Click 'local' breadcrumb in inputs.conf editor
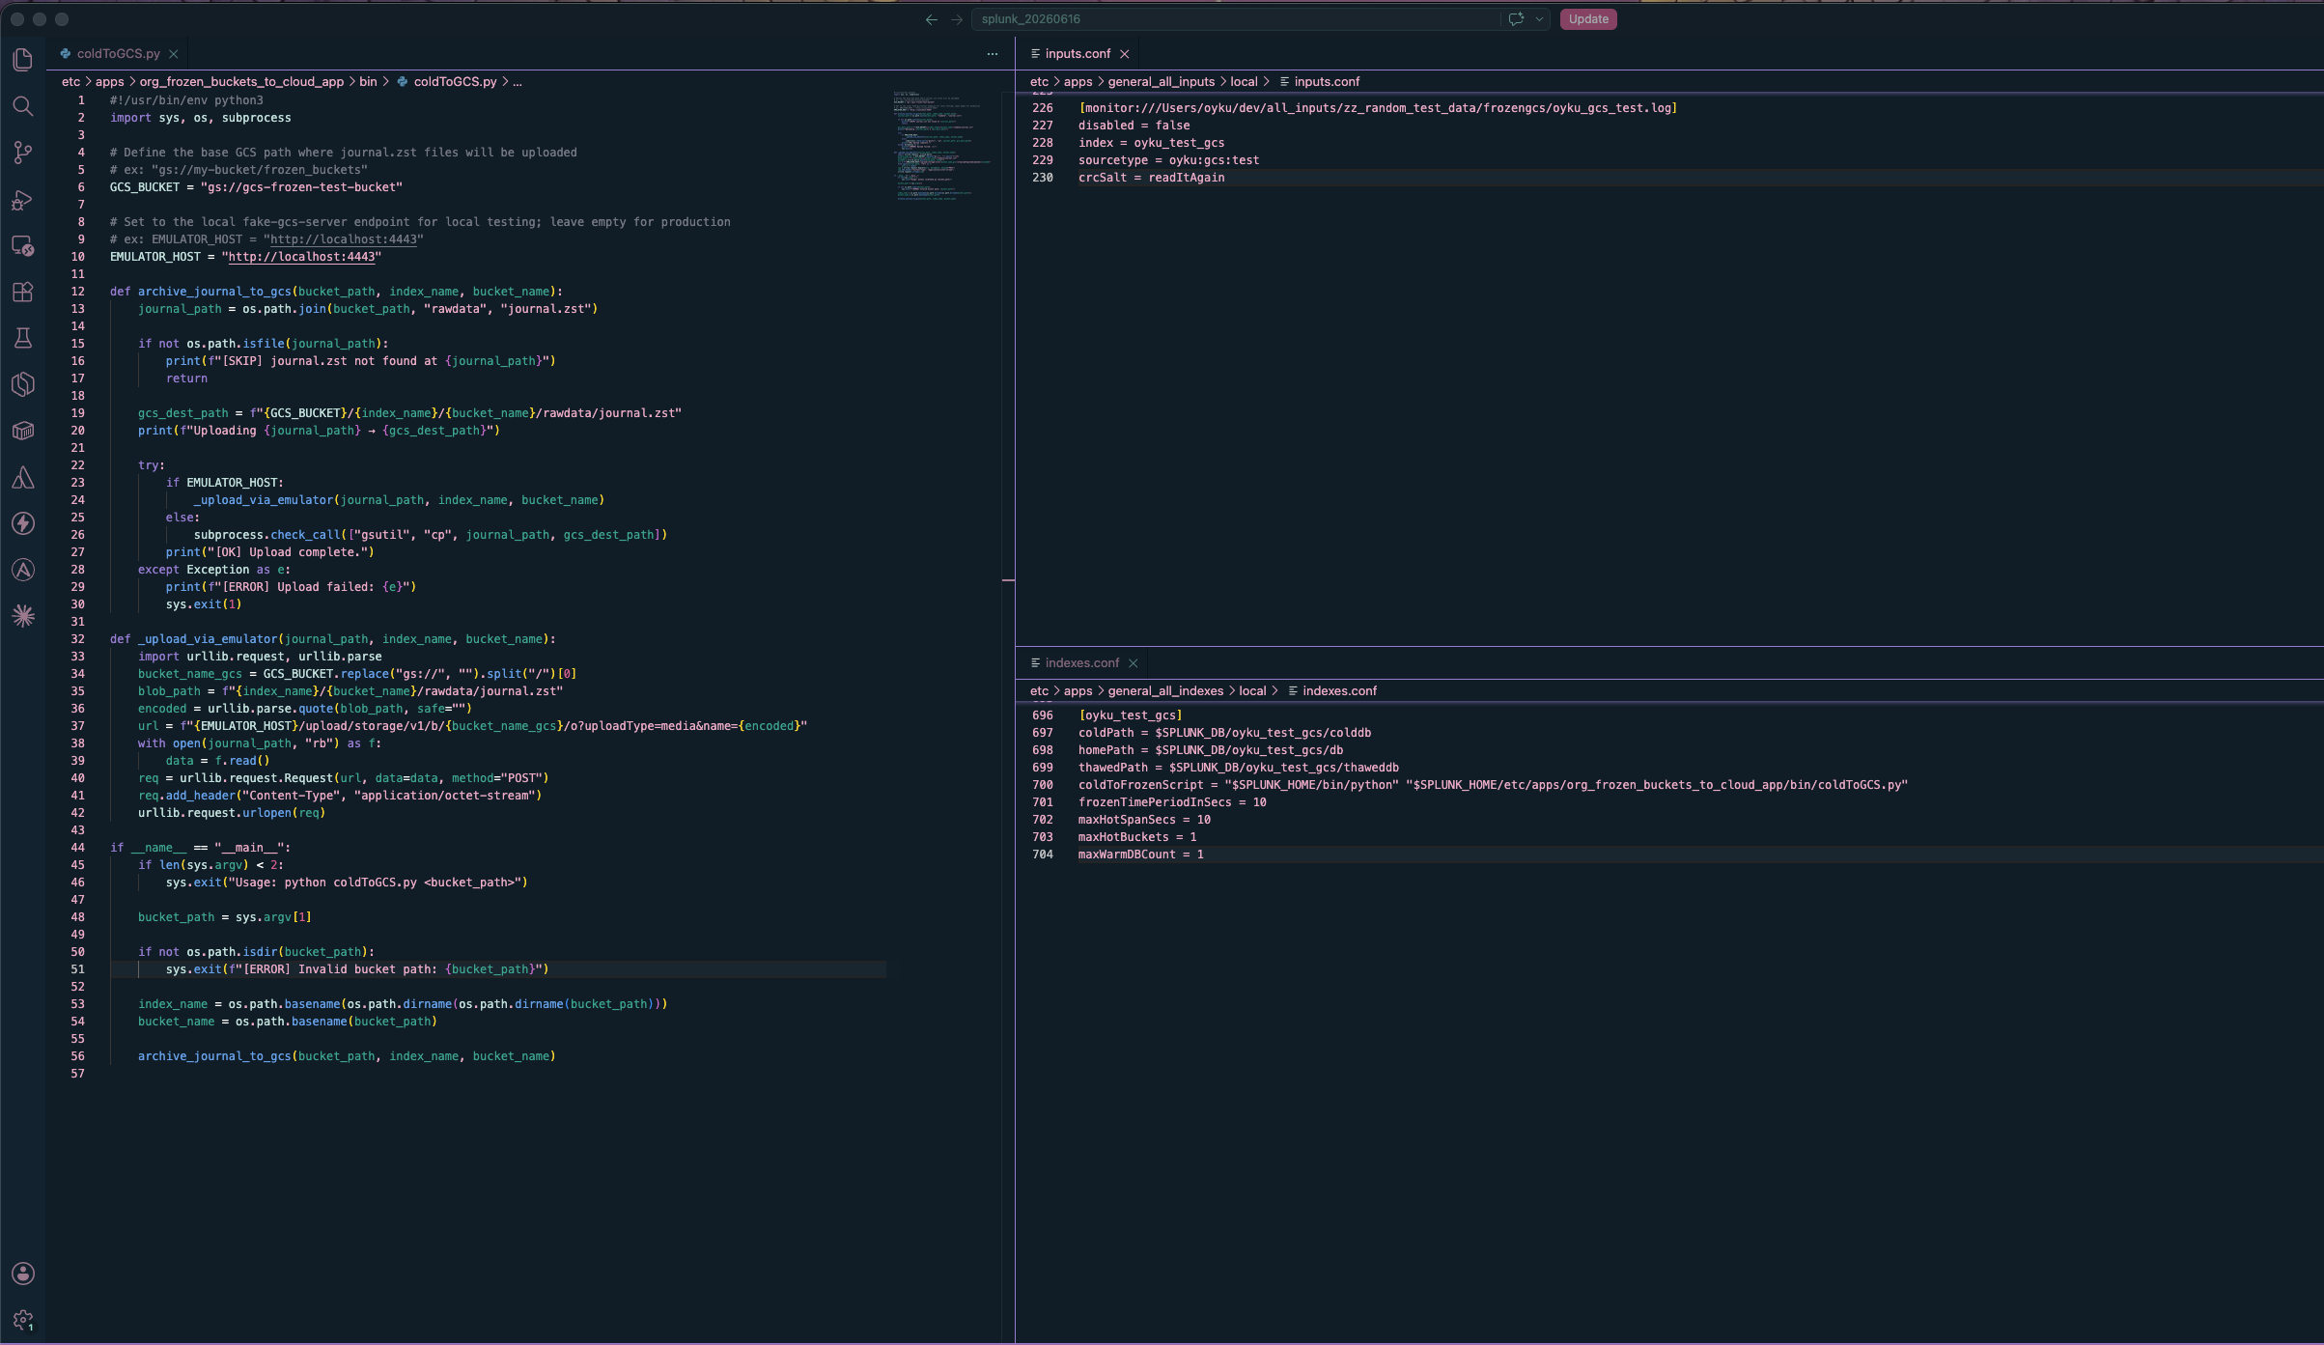The width and height of the screenshot is (2324, 1345). (1244, 82)
